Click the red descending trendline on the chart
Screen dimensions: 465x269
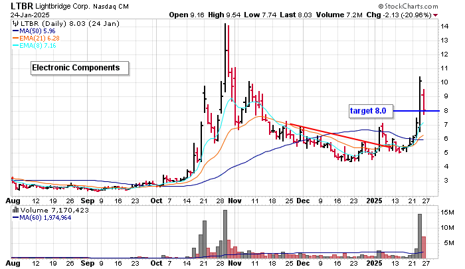[338, 135]
